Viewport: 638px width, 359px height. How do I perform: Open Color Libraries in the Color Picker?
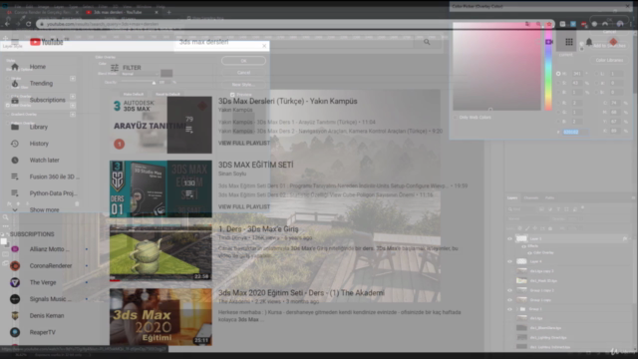[x=609, y=60]
